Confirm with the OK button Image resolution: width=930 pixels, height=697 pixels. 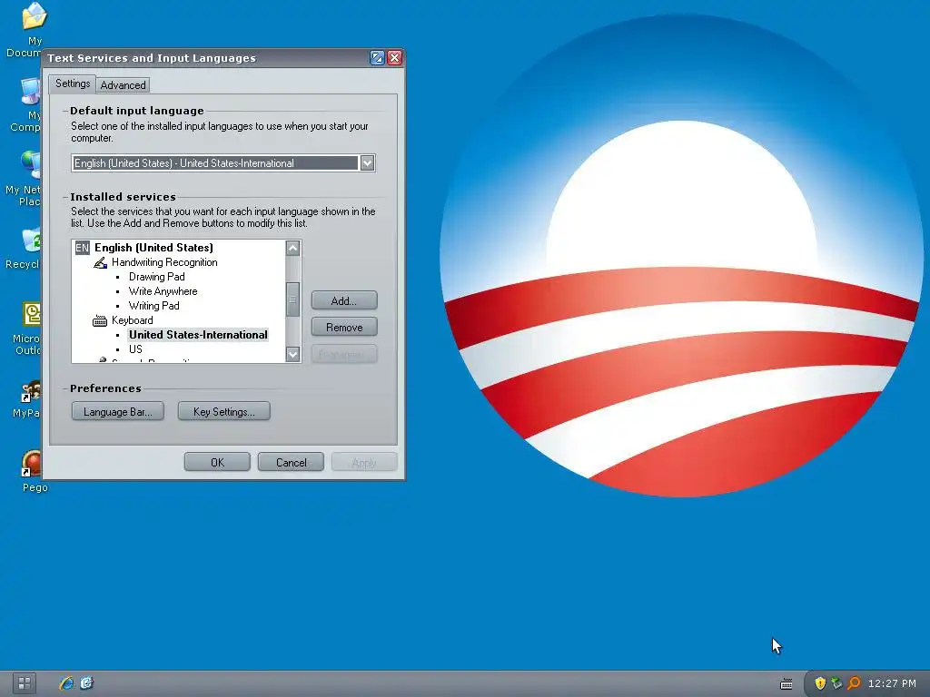[x=217, y=462]
